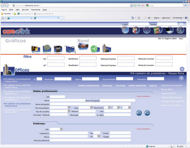Switch to the Outros tab

click(x=153, y=86)
